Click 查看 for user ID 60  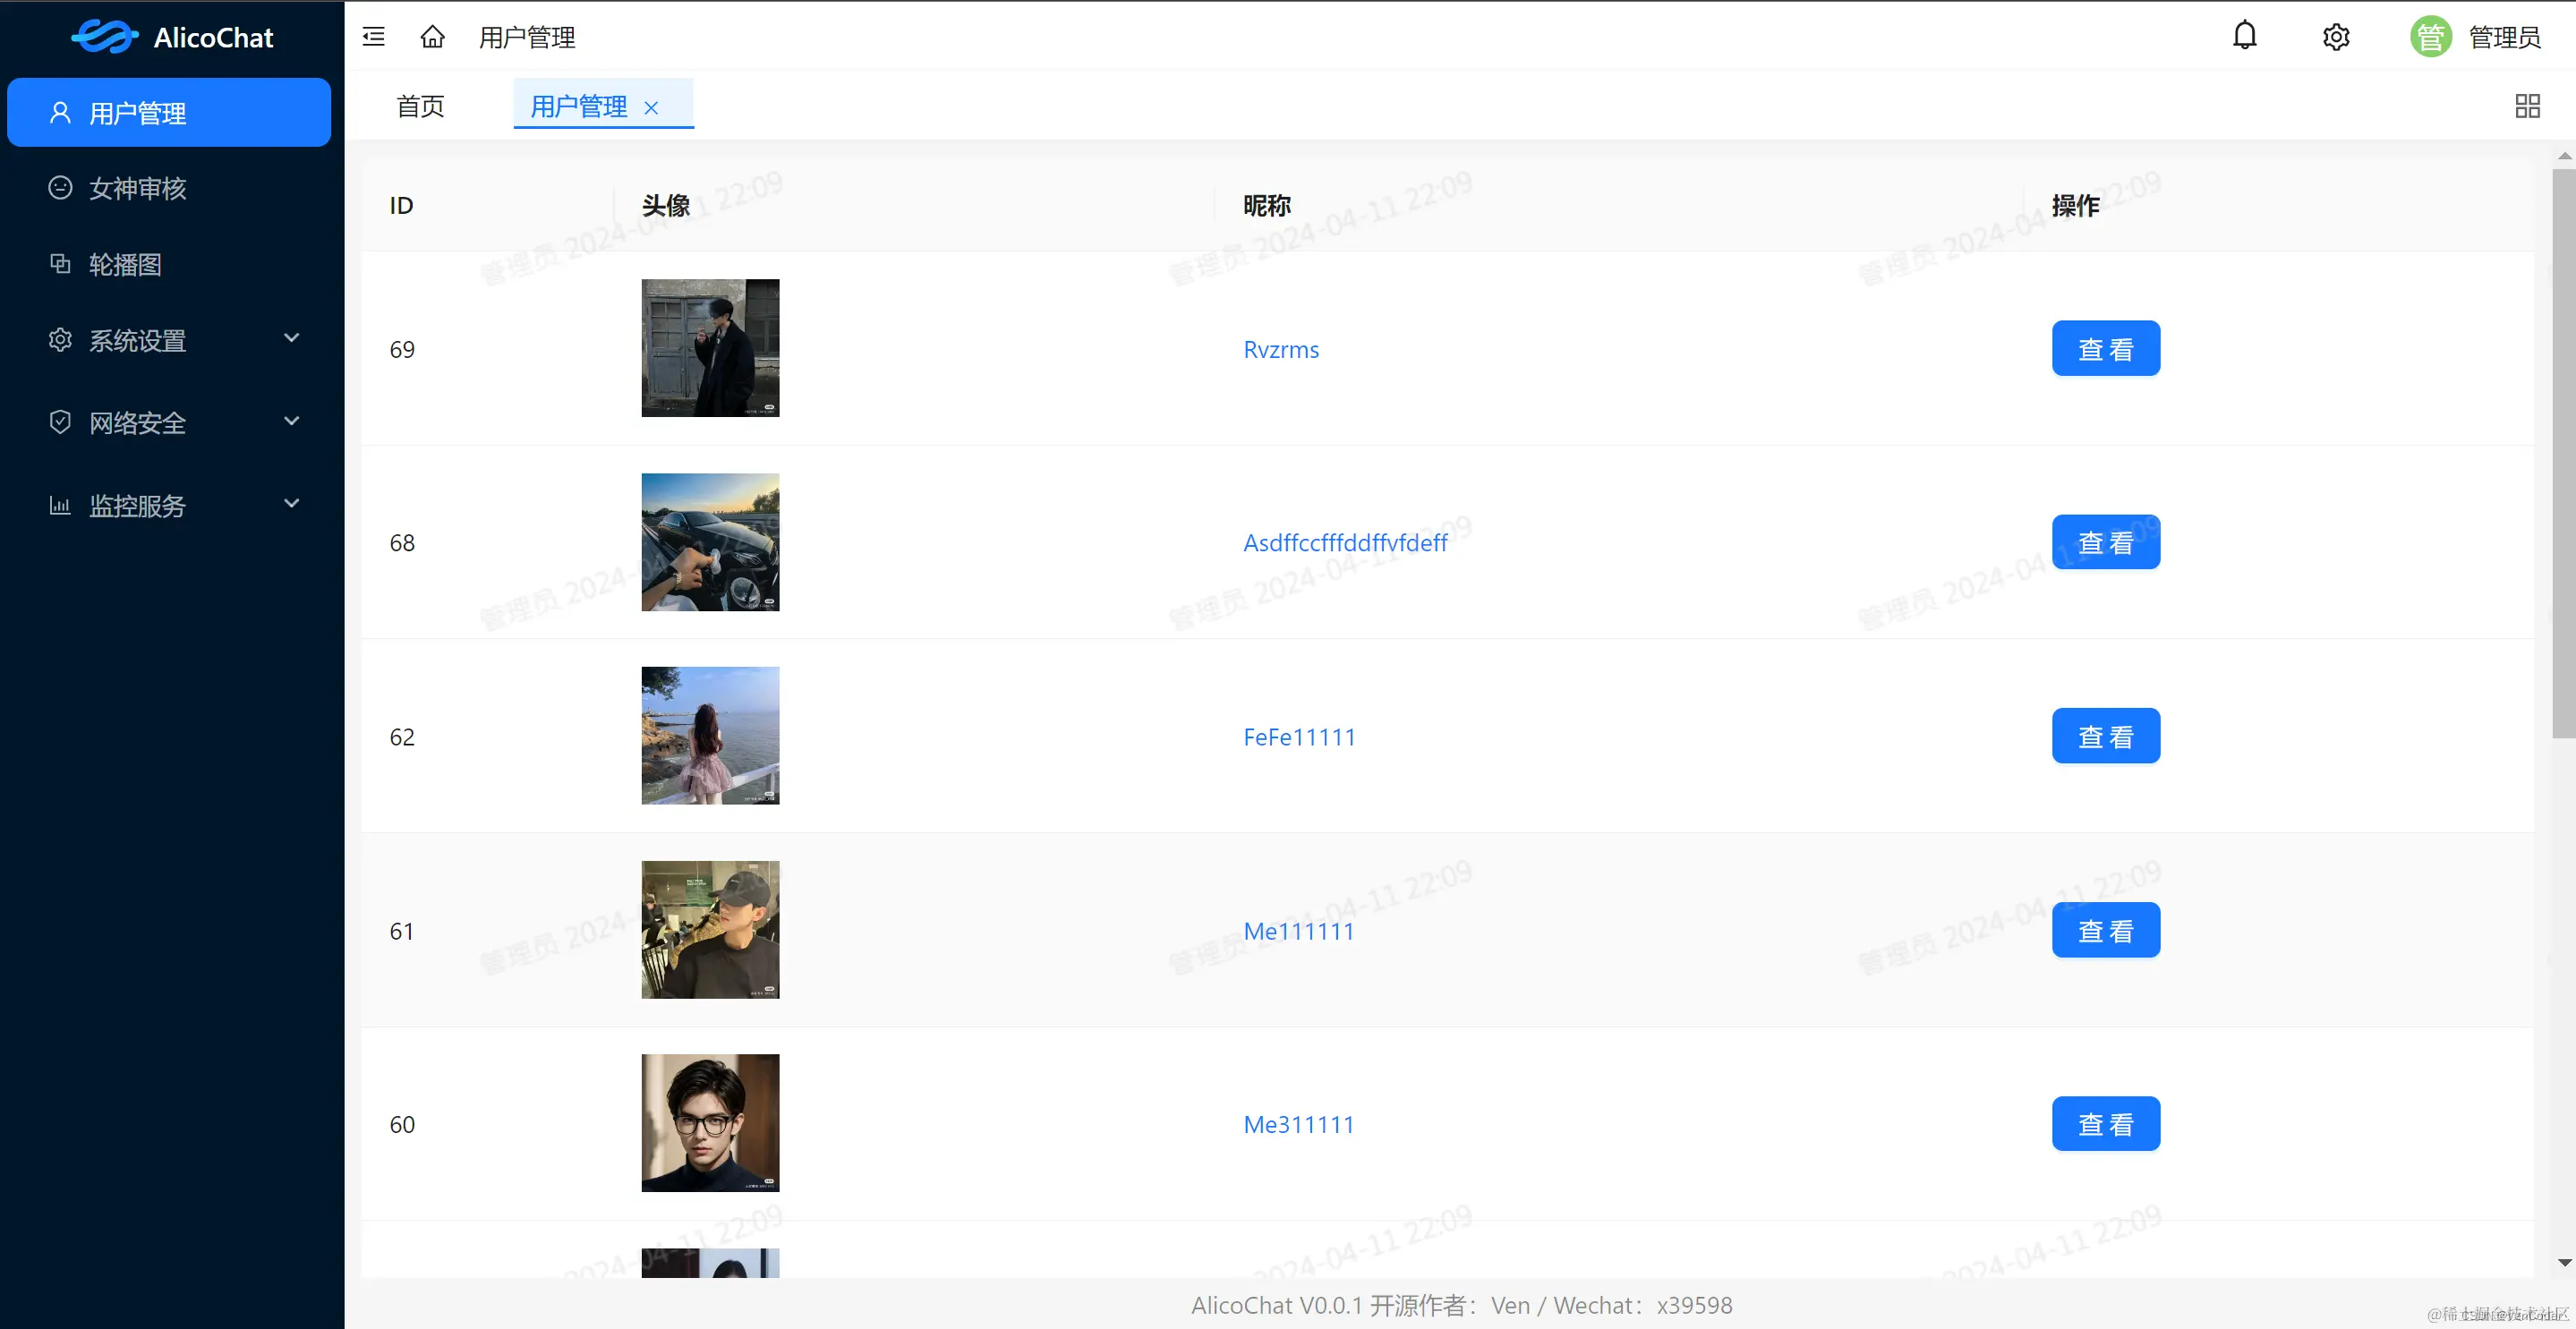(2105, 1124)
